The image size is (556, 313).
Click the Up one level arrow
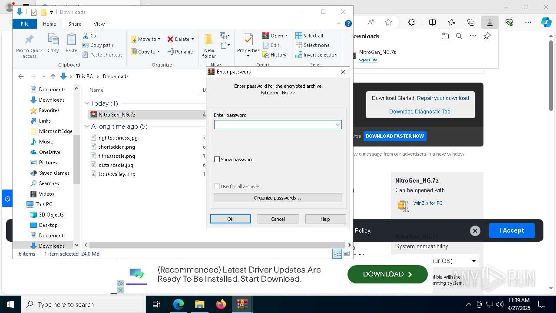53,77
